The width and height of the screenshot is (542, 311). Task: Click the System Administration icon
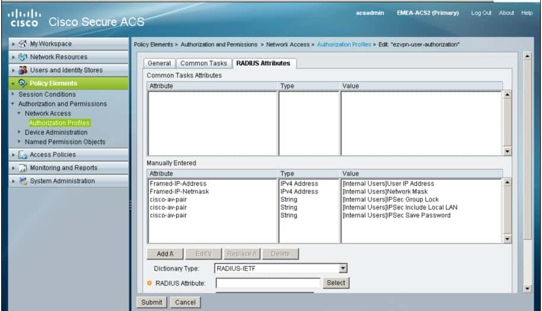[x=23, y=181]
